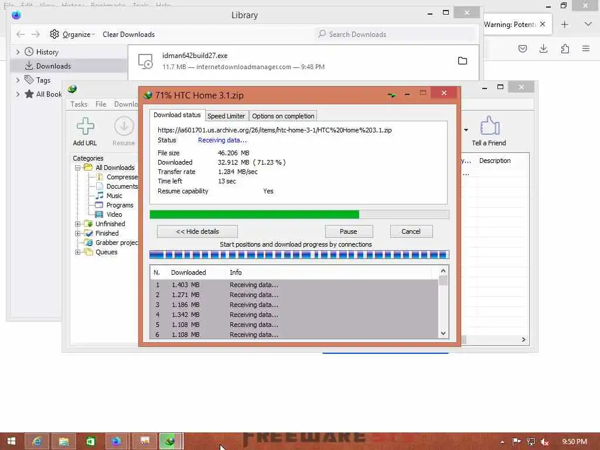
Task: Expand the Finished tree node
Action: pos(78,233)
